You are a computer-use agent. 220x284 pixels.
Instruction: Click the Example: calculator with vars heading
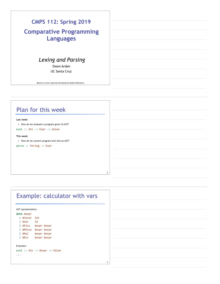pos(57,196)
